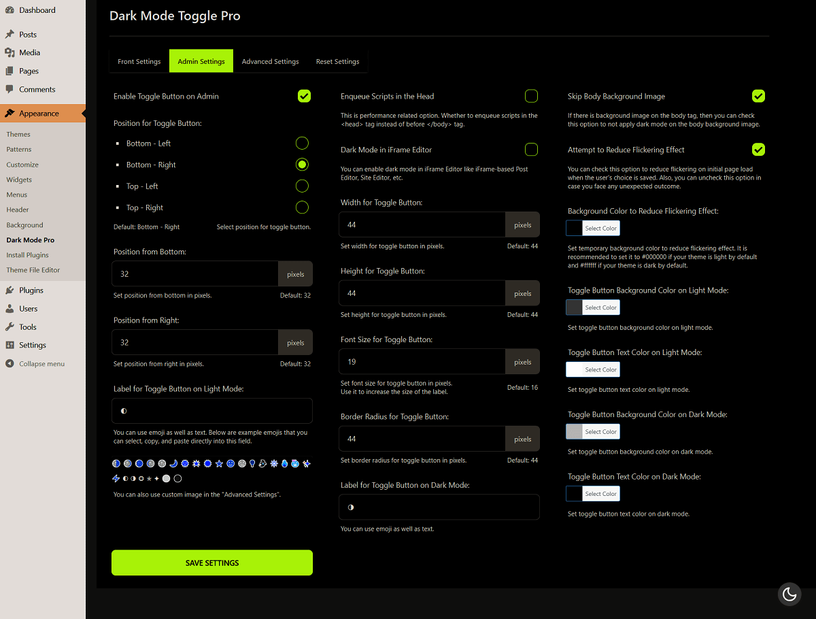Image resolution: width=816 pixels, height=619 pixels.
Task: Click the Pages icon in sidebar
Action: click(x=10, y=71)
